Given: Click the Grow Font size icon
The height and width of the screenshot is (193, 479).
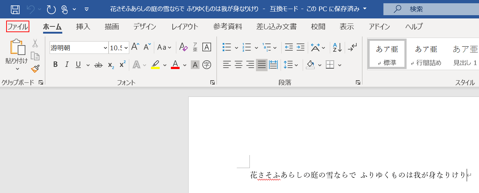Looking at the screenshot, I should click(135, 47).
